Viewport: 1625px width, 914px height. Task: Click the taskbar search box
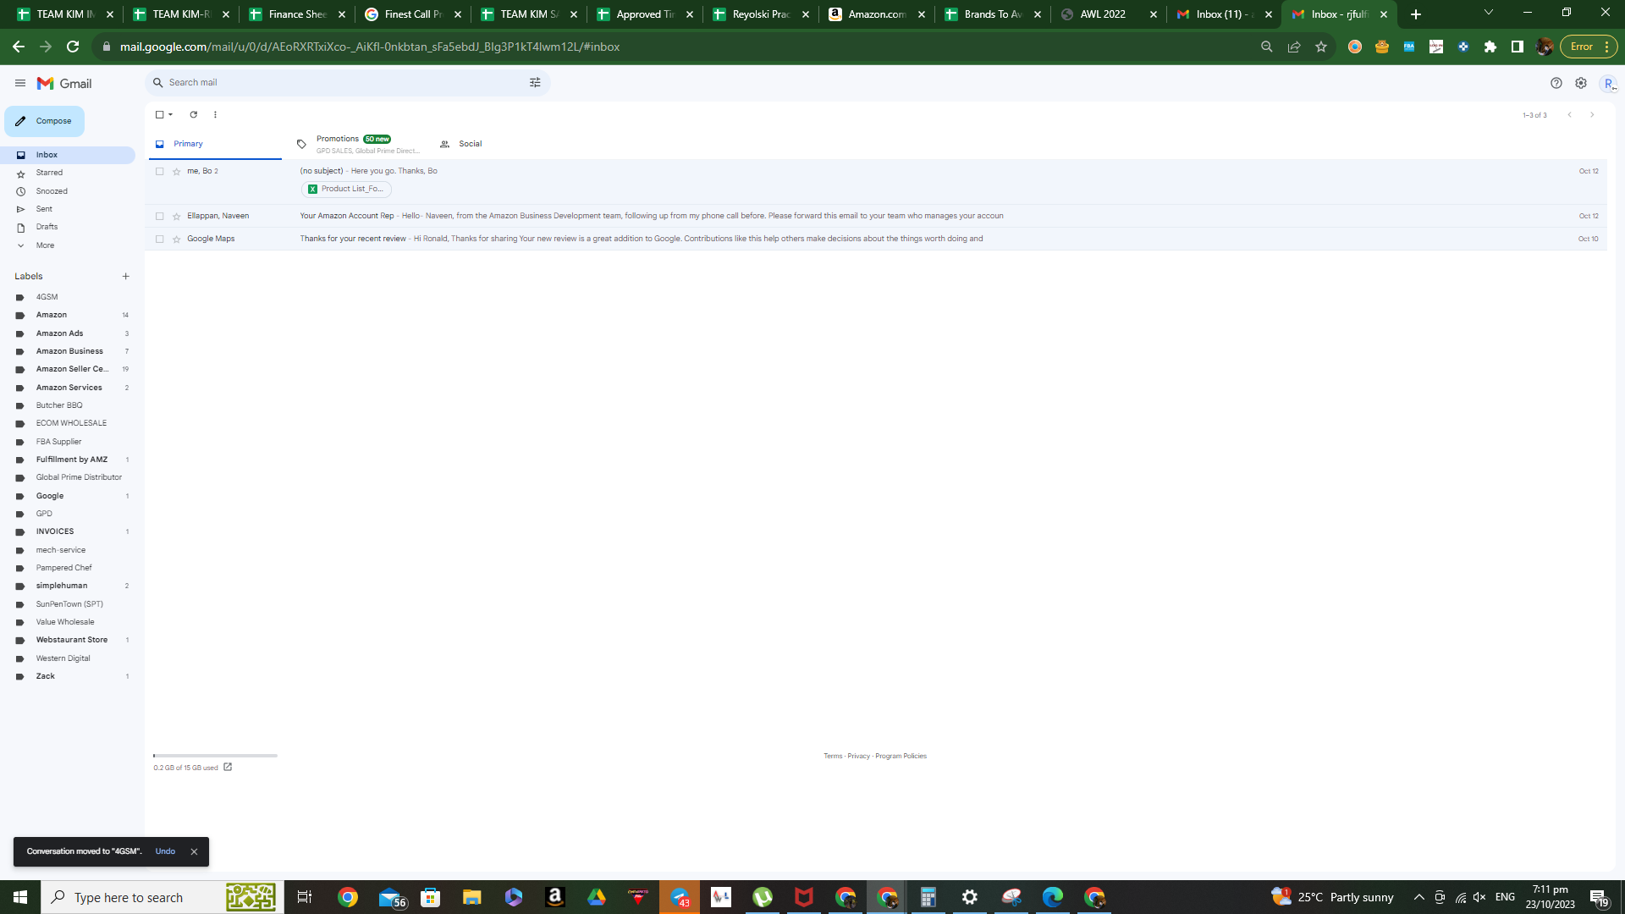coord(161,897)
